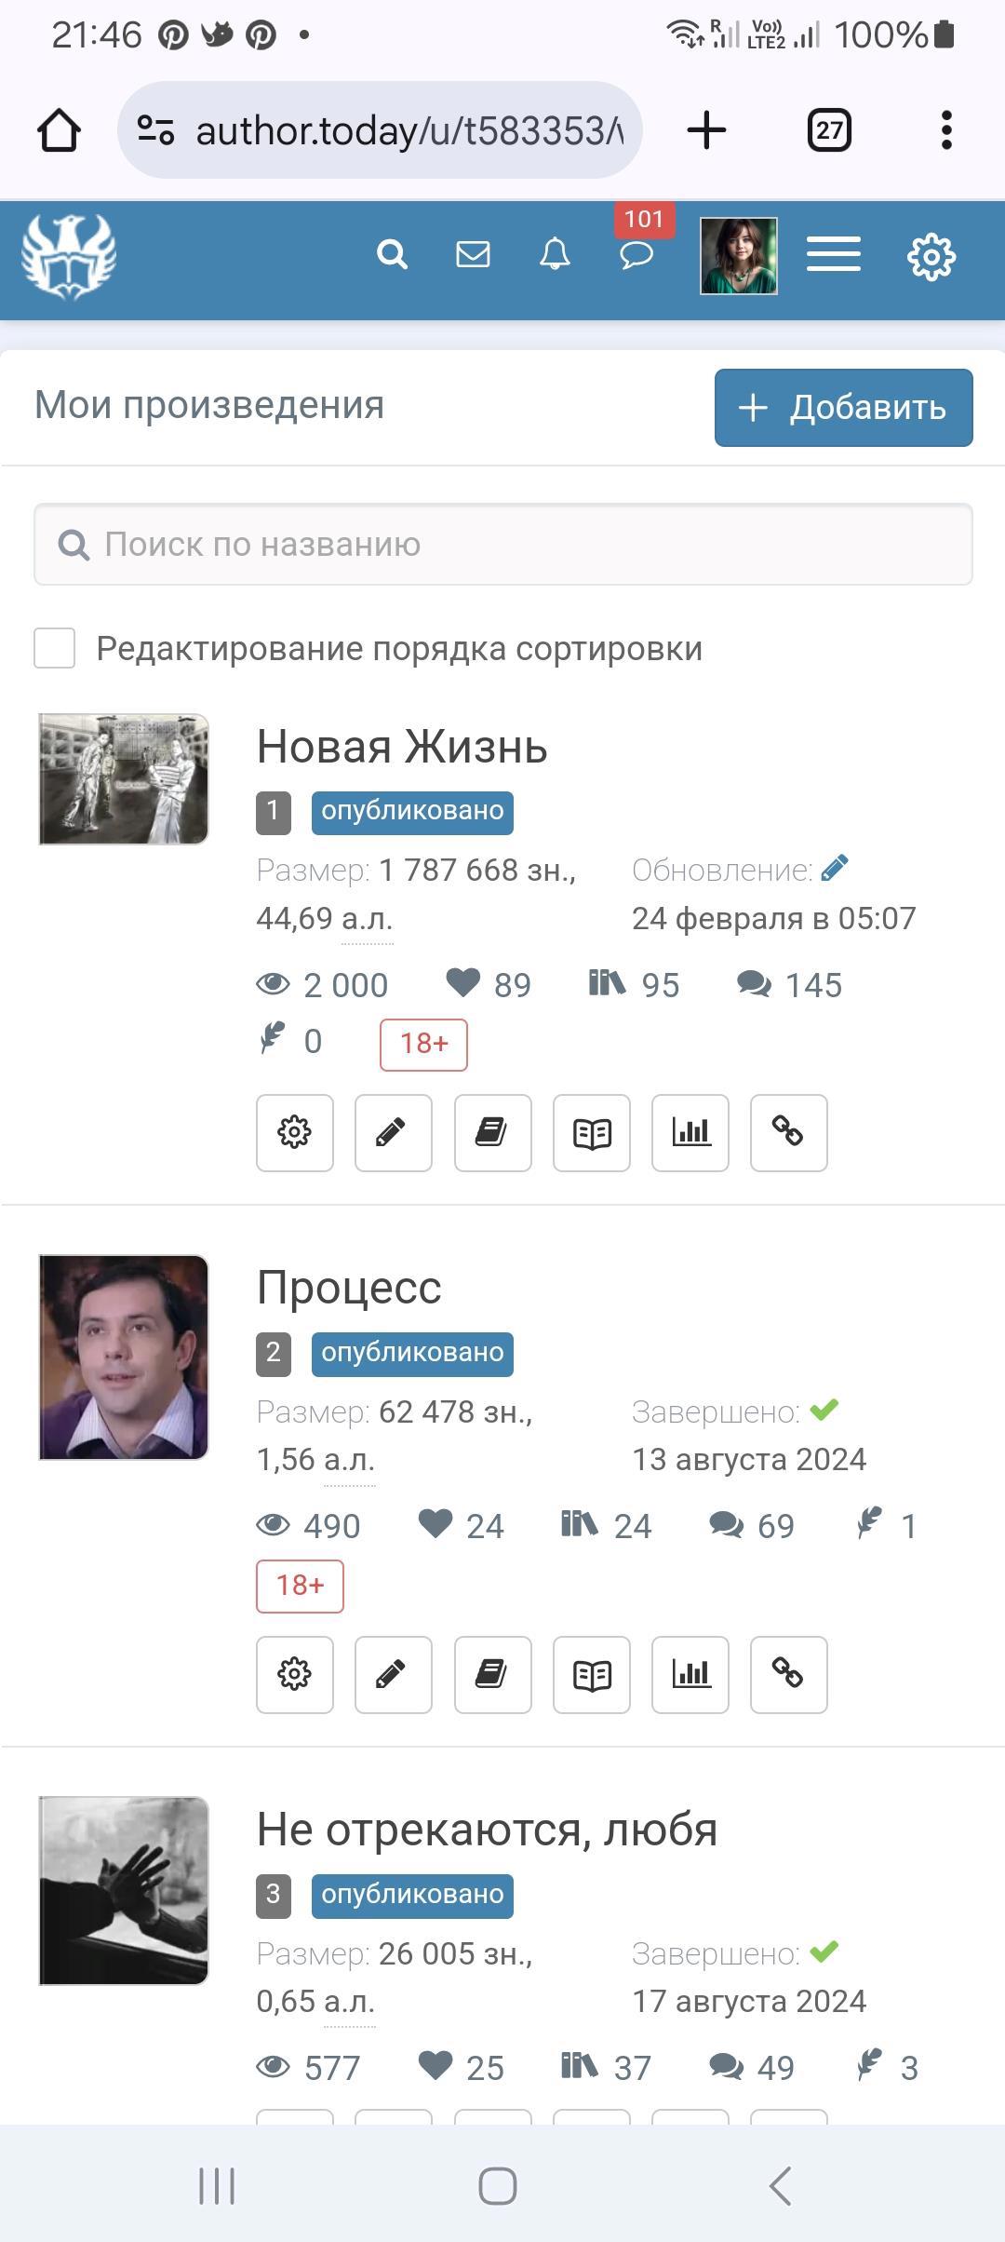Viewport: 1005px width, 2242px height.
Task: Click the Добавить button
Action: click(844, 408)
